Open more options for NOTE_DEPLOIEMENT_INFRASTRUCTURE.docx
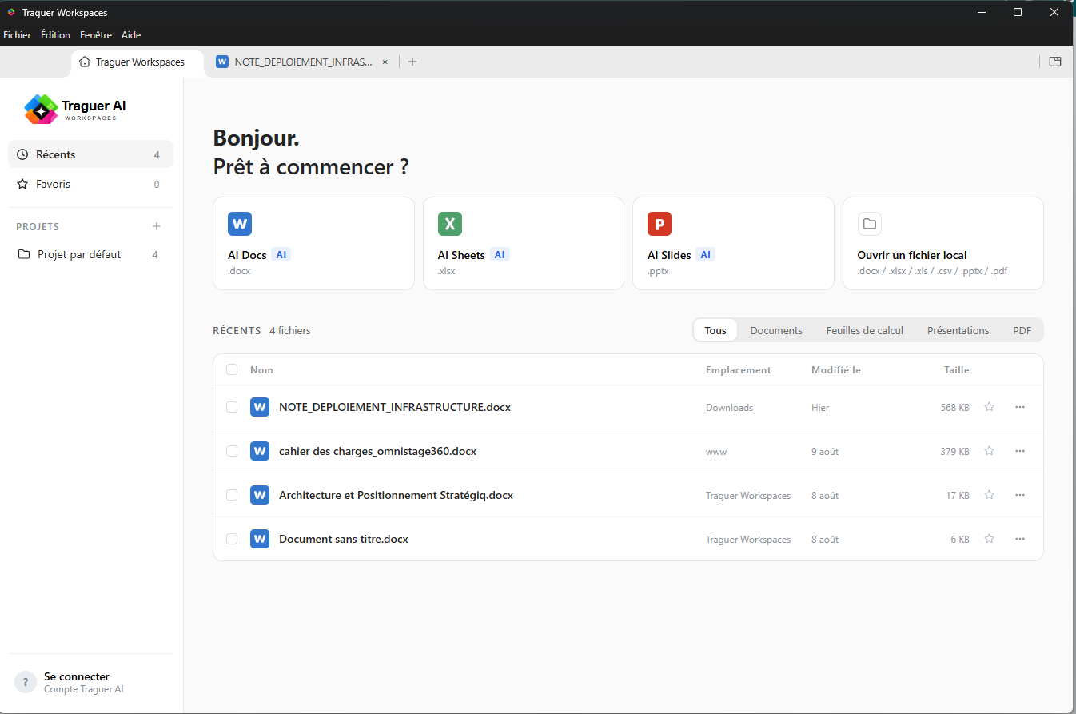Viewport: 1076px width, 714px height. click(1020, 407)
